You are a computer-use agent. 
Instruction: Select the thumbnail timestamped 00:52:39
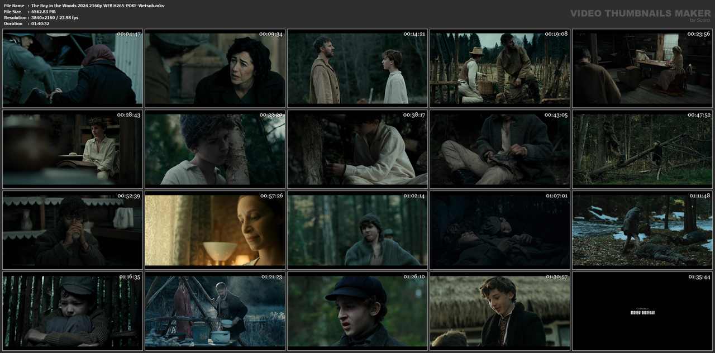[73, 230]
